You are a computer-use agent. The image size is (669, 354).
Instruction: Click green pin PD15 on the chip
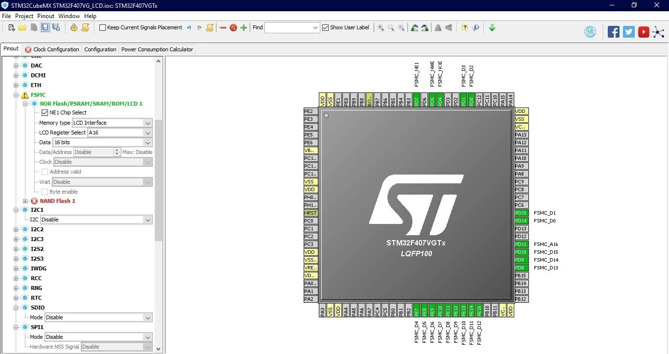(x=522, y=213)
